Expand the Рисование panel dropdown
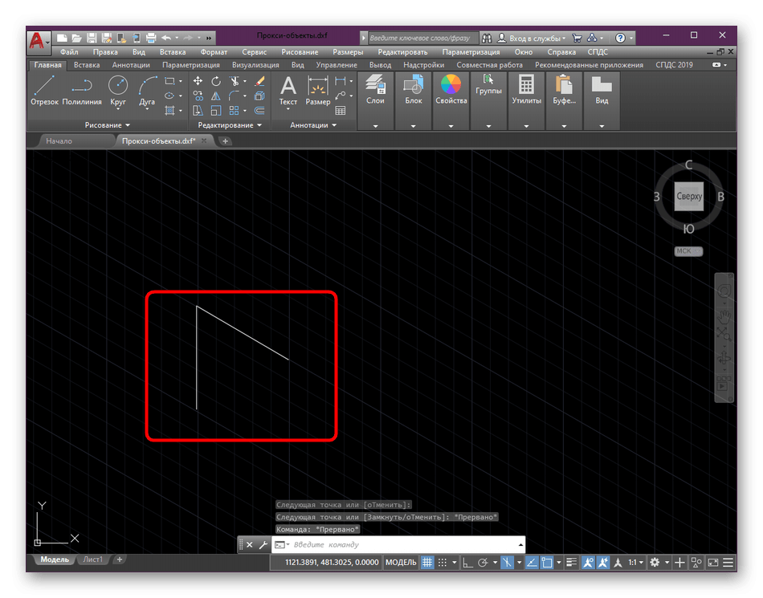This screenshot has width=763, height=598. click(107, 125)
